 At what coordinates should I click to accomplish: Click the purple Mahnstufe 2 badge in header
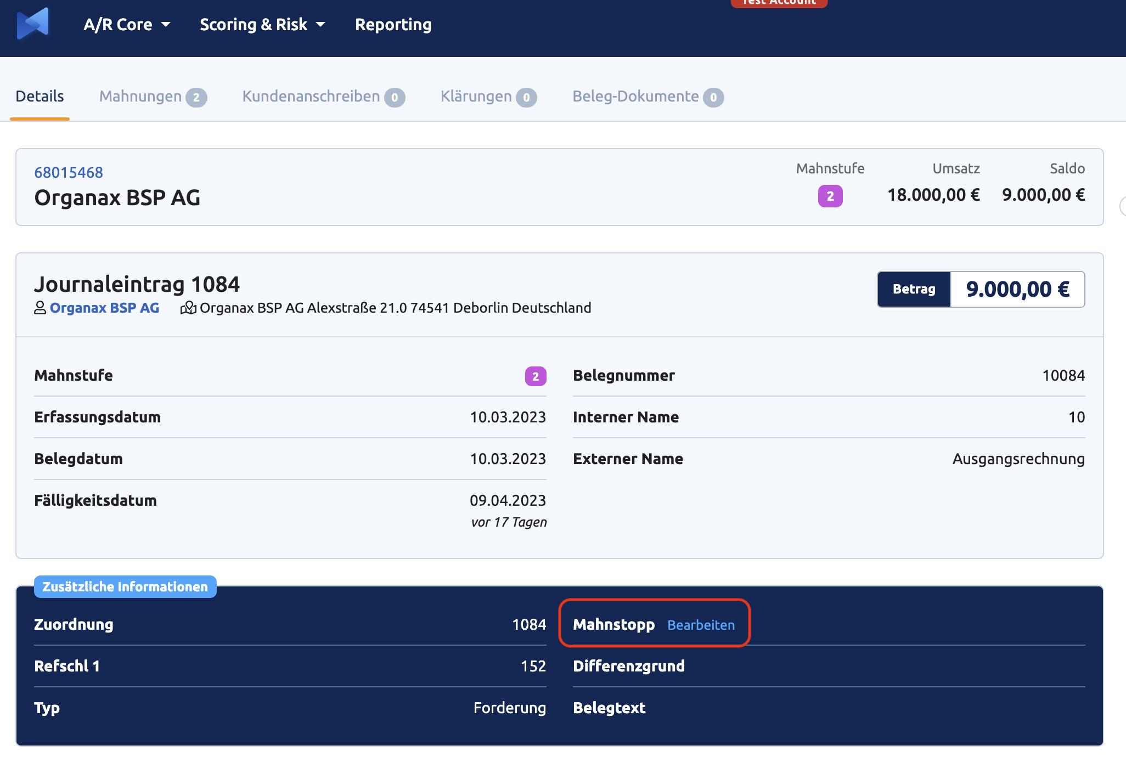pos(830,196)
